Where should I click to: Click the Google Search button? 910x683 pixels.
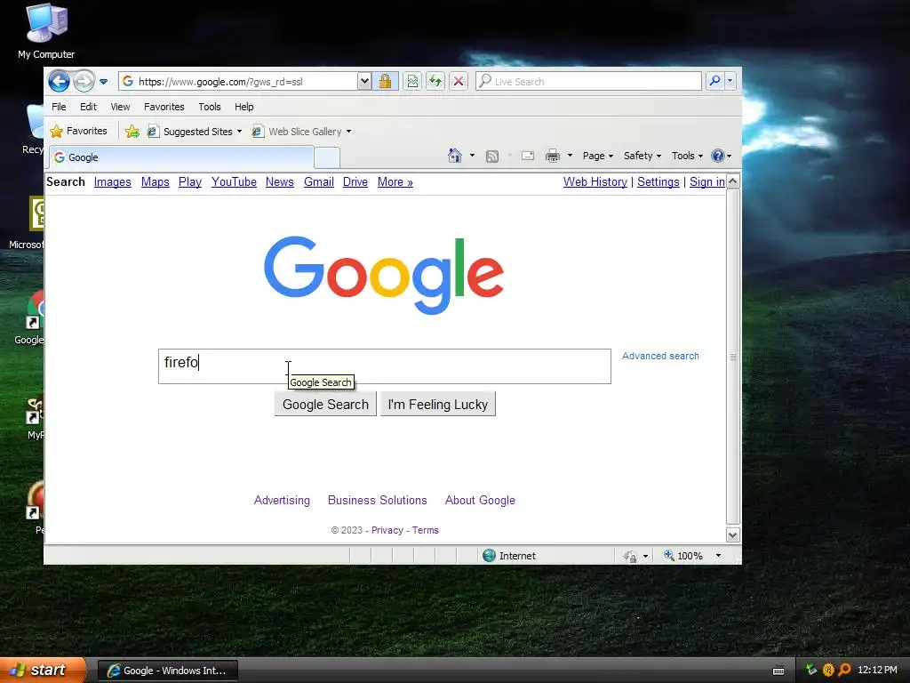(325, 405)
